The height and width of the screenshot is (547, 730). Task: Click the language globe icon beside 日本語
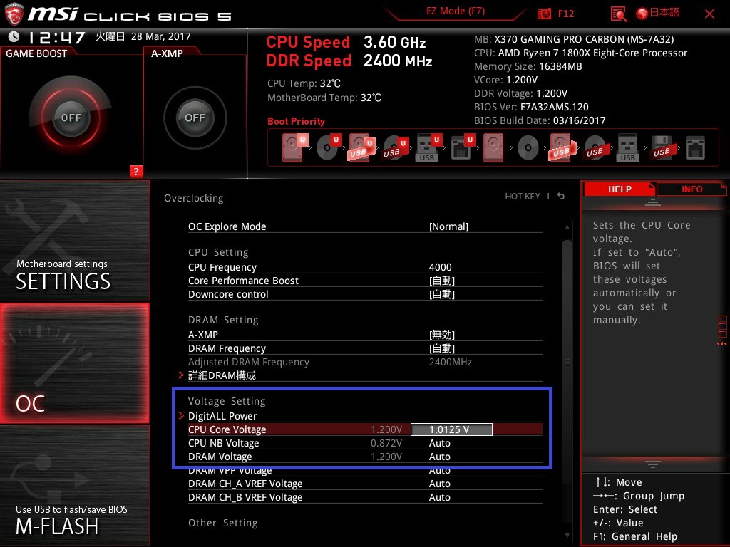click(x=642, y=14)
